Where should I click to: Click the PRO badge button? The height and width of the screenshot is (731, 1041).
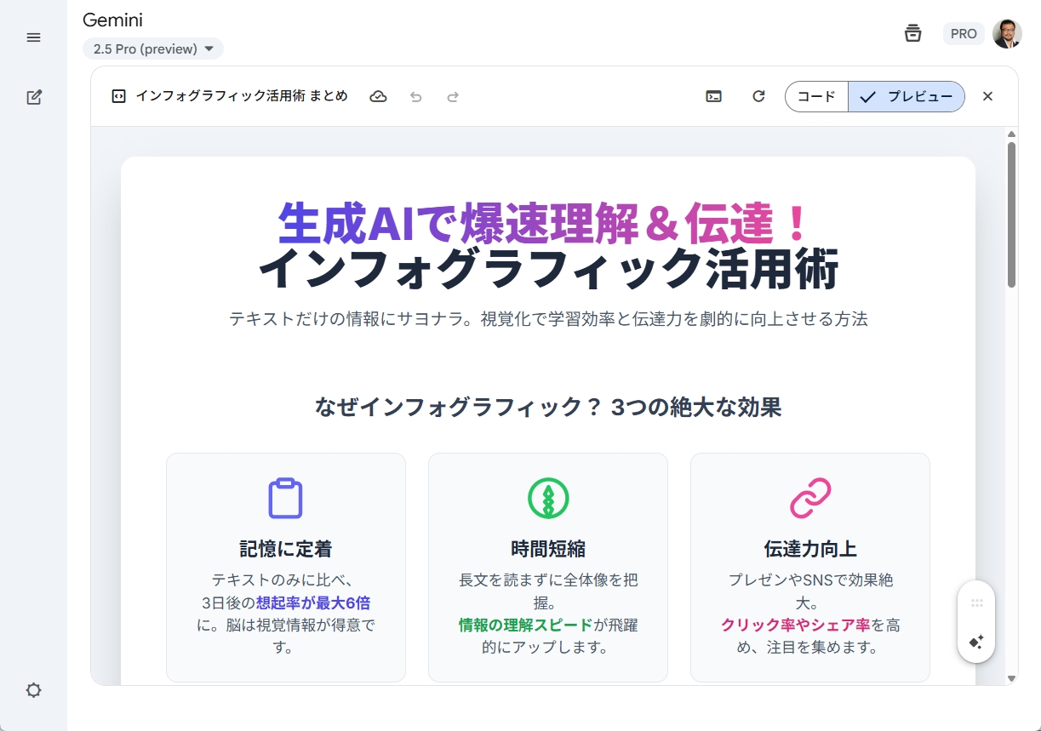pos(964,34)
